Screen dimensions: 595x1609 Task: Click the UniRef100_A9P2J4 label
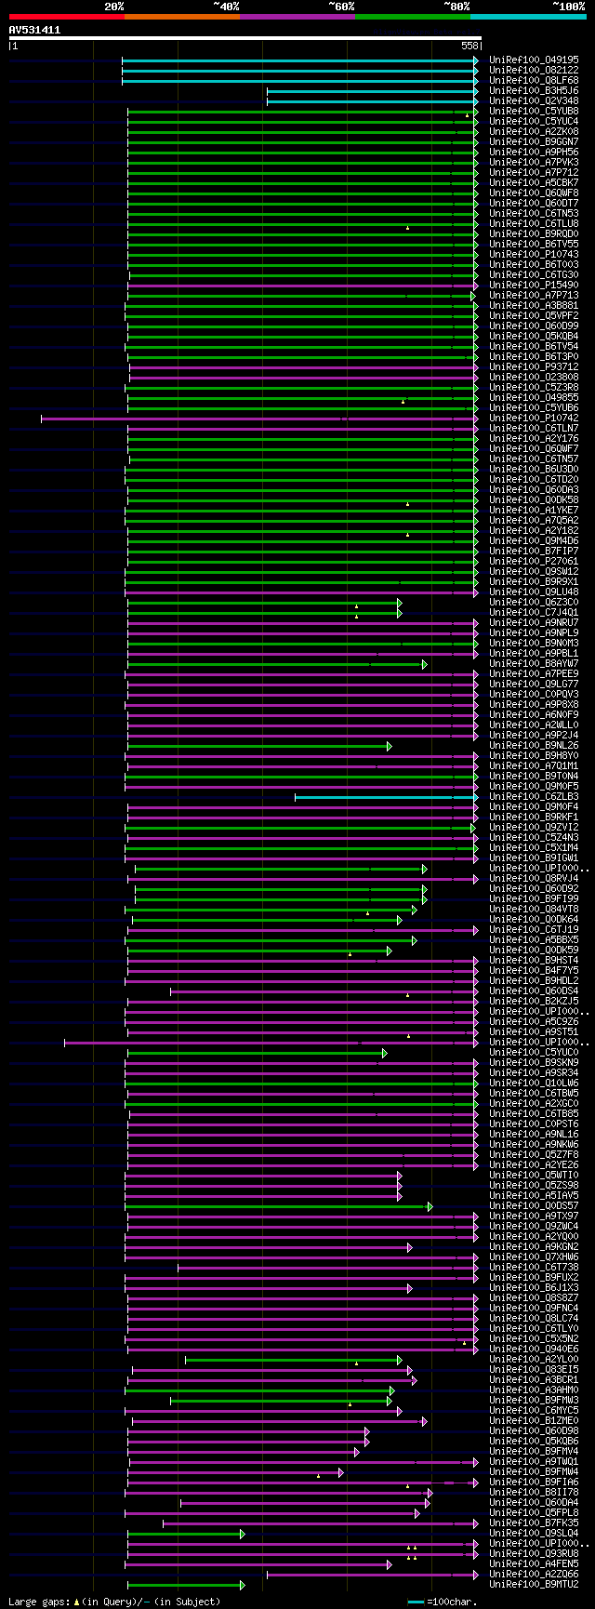tap(534, 735)
